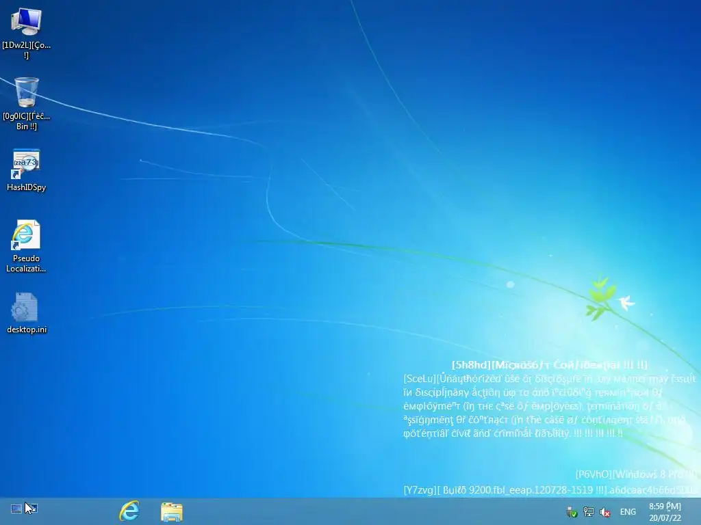Click the HashIDSpy label text
Image resolution: width=701 pixels, height=525 pixels.
(x=27, y=187)
